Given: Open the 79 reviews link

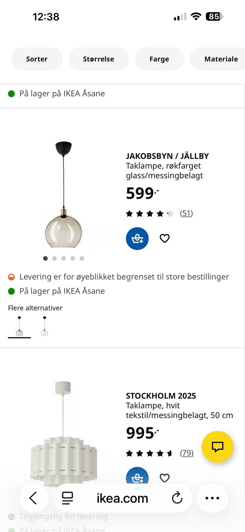Looking at the screenshot, I should coord(187,453).
